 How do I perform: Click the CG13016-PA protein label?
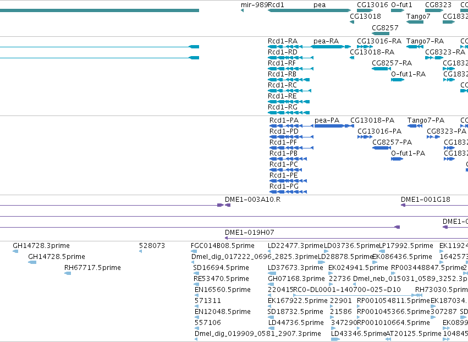379,131
